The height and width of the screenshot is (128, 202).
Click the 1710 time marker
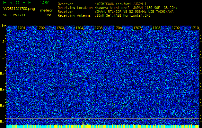click(x=195, y=28)
